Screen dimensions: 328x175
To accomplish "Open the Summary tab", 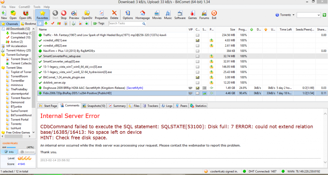I will point(117,106).
